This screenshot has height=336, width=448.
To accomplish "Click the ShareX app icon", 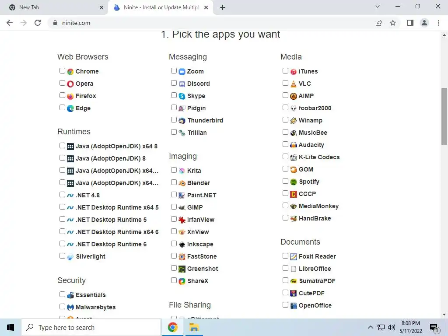I will coord(182,281).
